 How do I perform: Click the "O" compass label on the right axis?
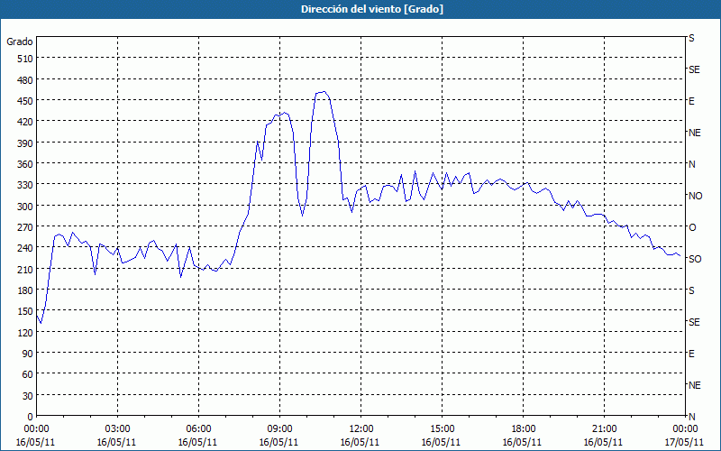pos(692,228)
